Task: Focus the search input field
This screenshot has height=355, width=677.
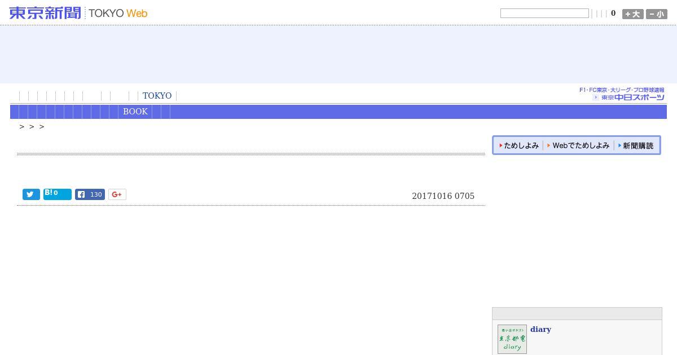Action: 544,14
